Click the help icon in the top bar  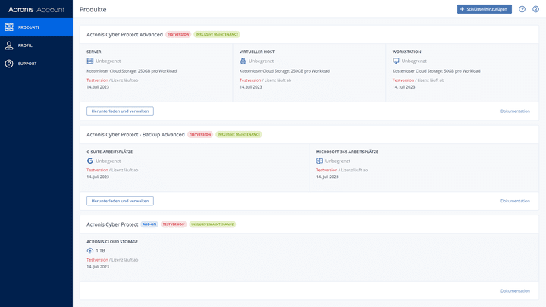click(522, 9)
